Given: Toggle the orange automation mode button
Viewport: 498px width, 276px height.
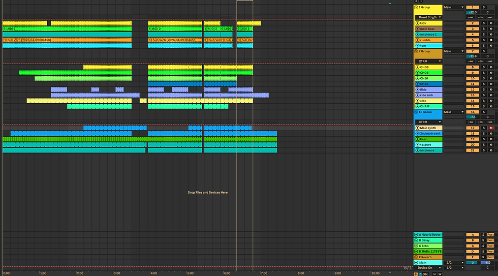Looking at the screenshot, I should coord(416,274).
